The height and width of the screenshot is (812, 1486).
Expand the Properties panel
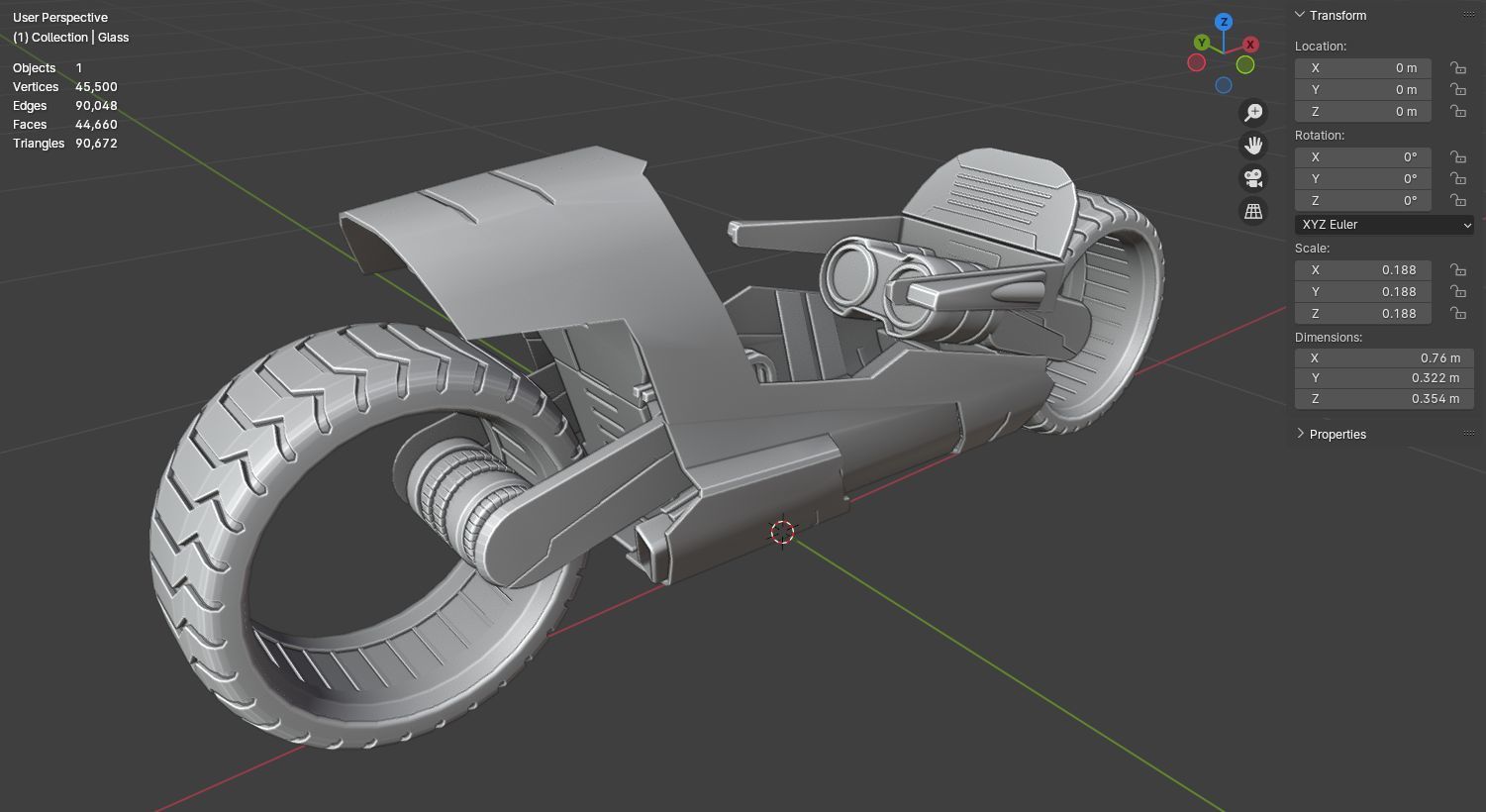click(x=1300, y=434)
